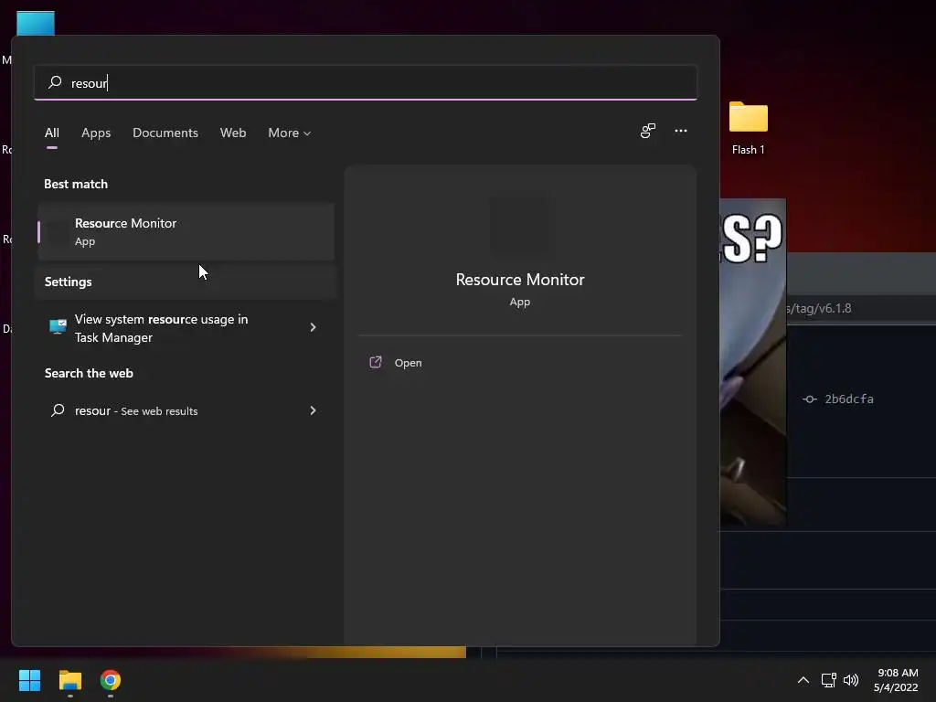Screen dimensions: 936x702
Task: Click address bar showing tag/v6.1.8 in browser
Action: click(x=861, y=309)
